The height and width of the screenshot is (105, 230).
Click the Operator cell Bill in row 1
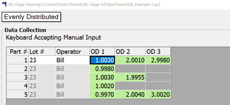click(x=72, y=60)
